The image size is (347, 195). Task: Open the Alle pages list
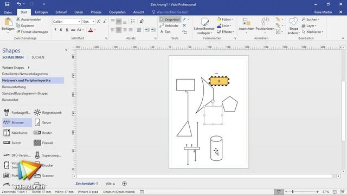coord(110,184)
